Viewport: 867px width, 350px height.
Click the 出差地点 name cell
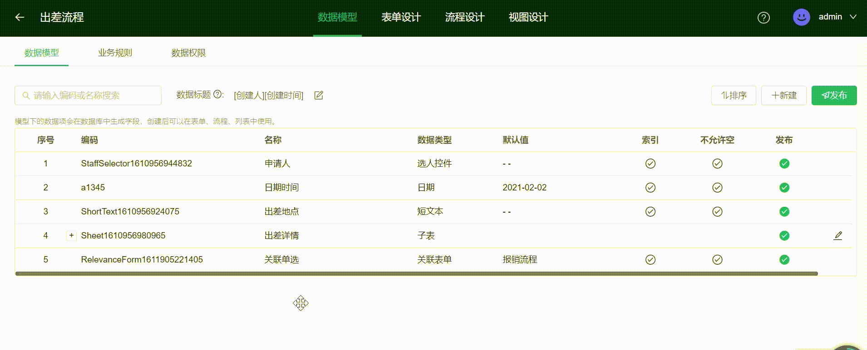tap(281, 212)
